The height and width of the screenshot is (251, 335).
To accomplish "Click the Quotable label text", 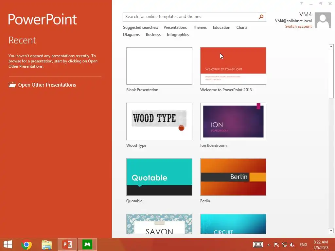I will [x=134, y=201].
